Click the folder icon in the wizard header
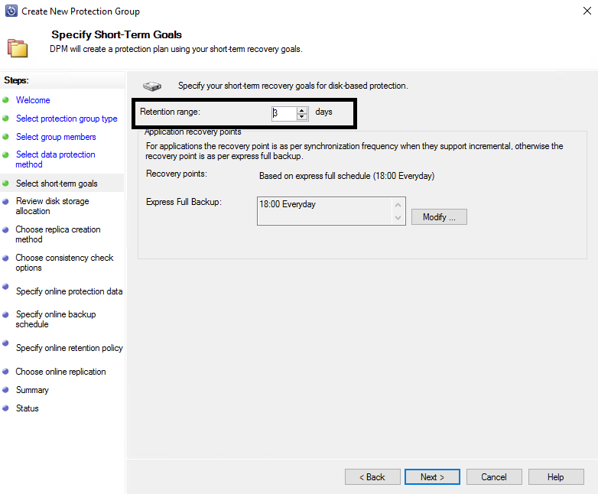 tap(17, 47)
